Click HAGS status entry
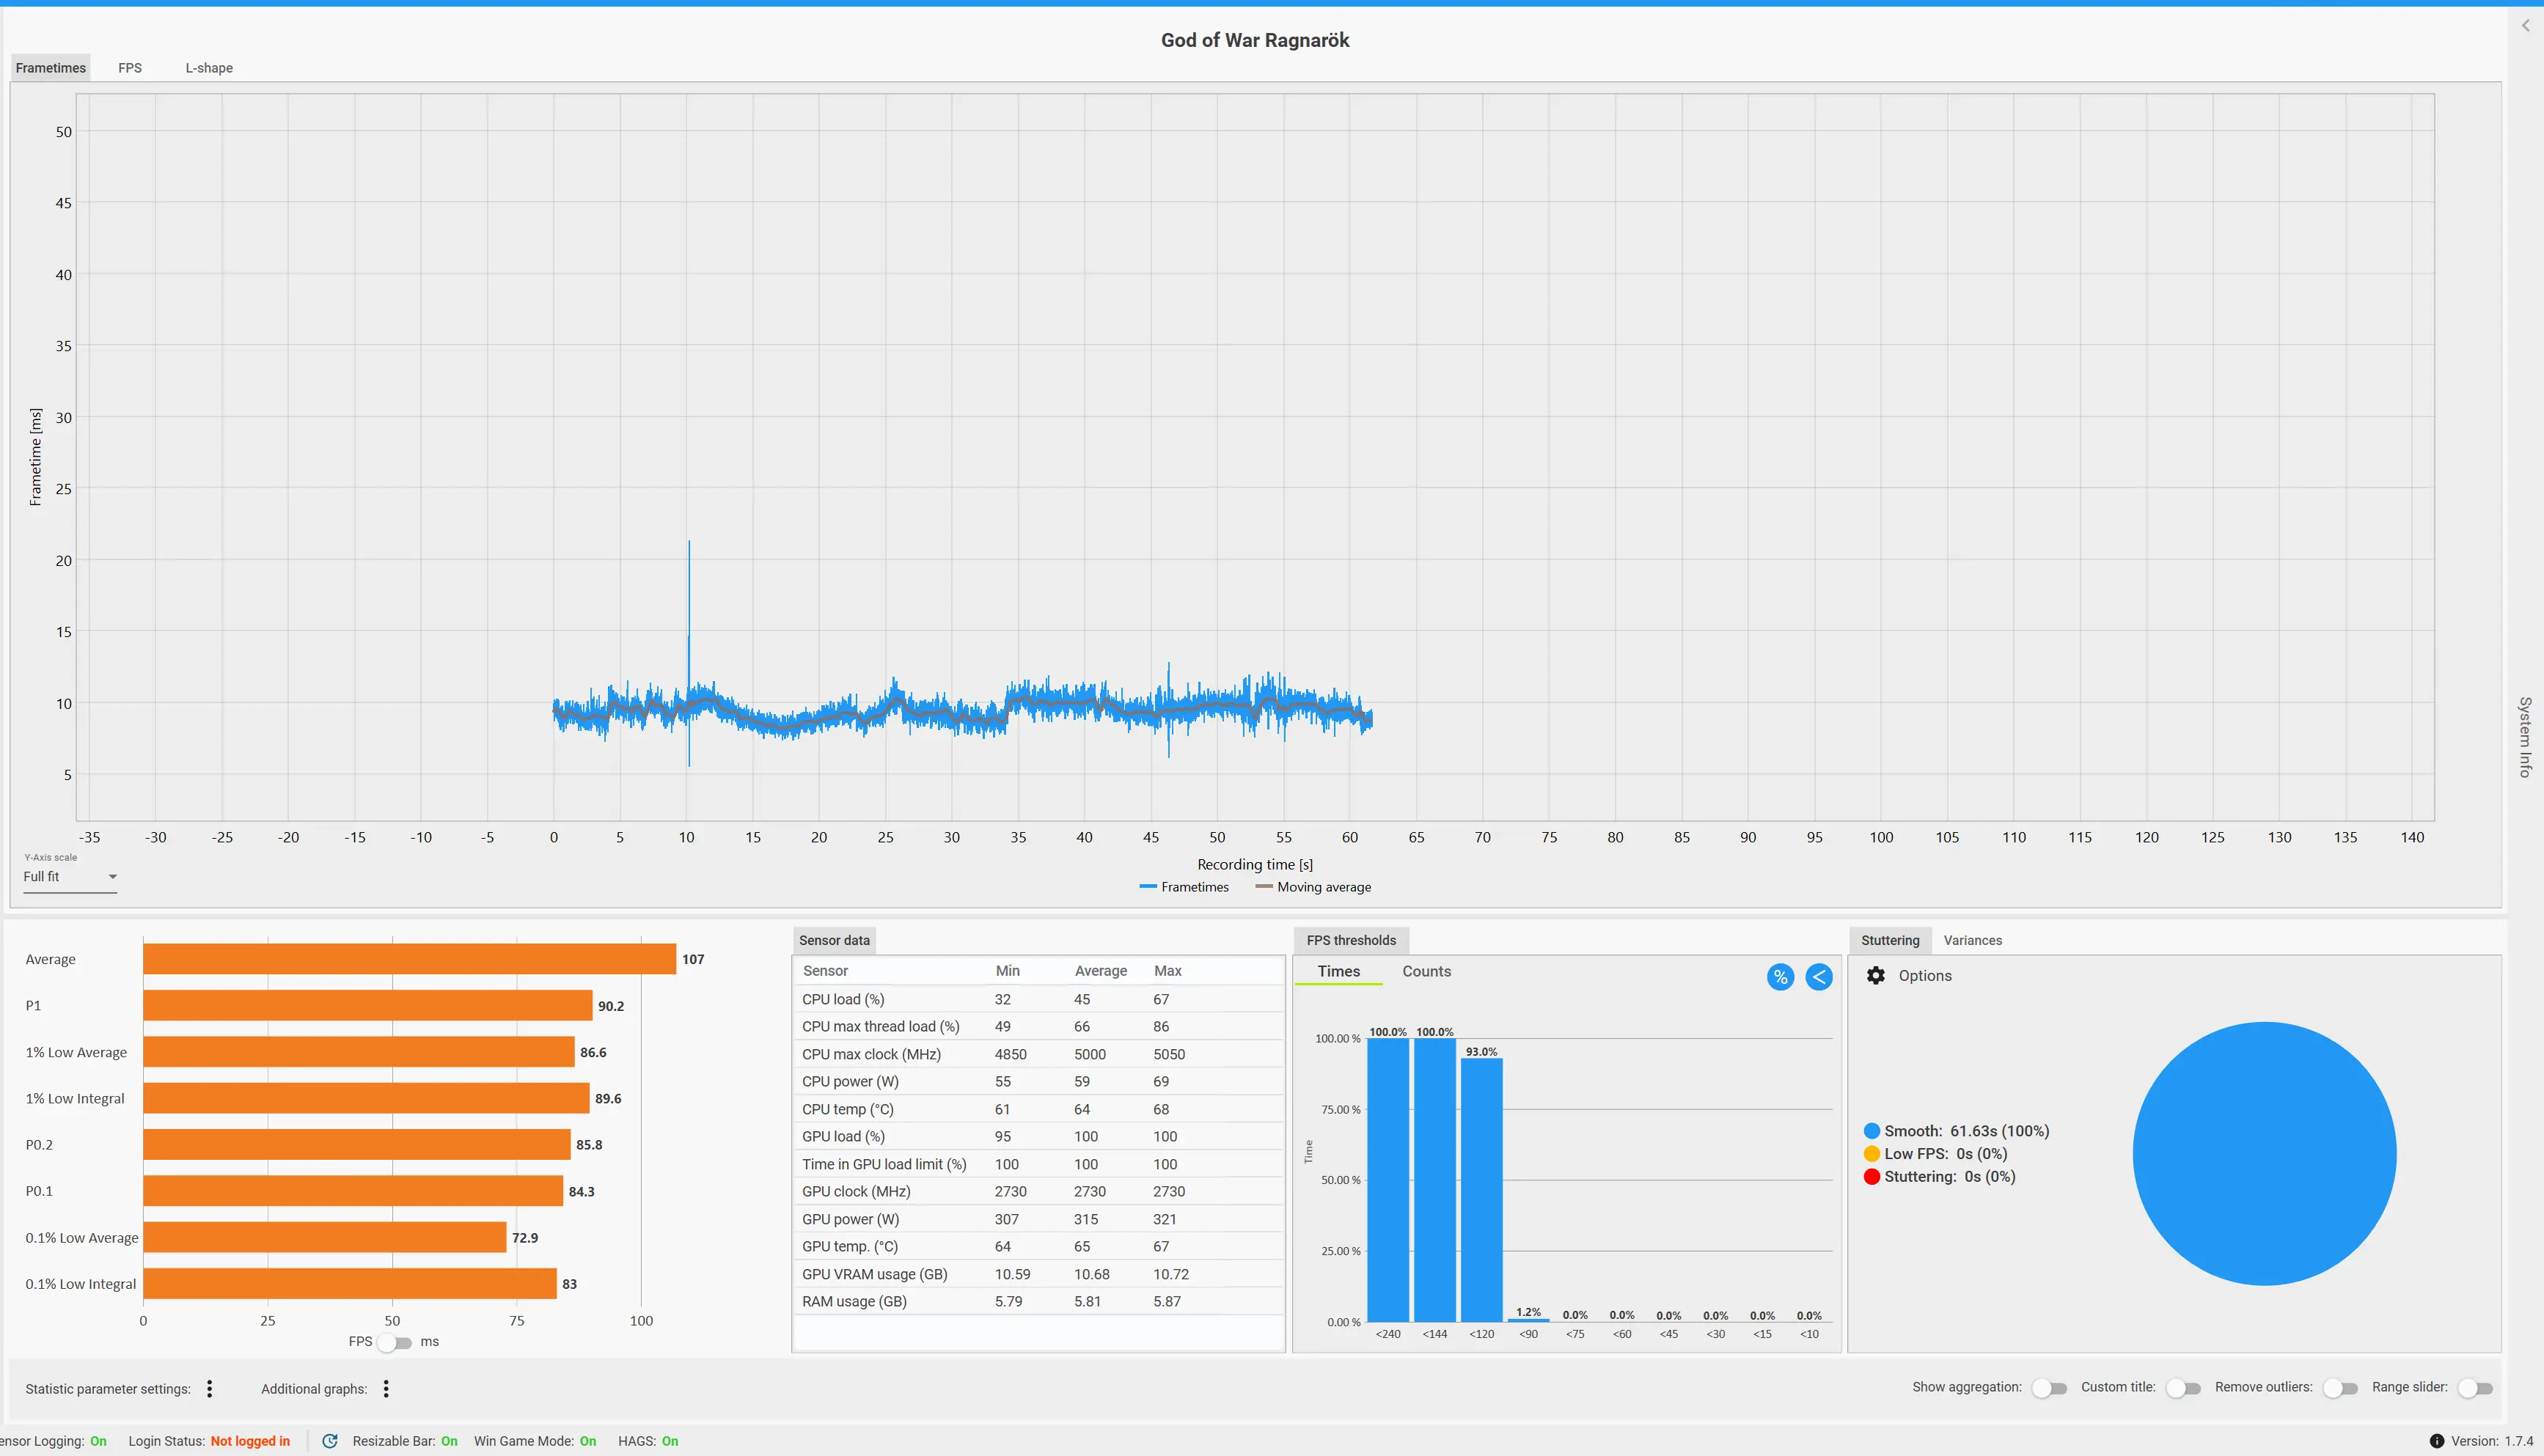The width and height of the screenshot is (2544, 1456). (648, 1441)
